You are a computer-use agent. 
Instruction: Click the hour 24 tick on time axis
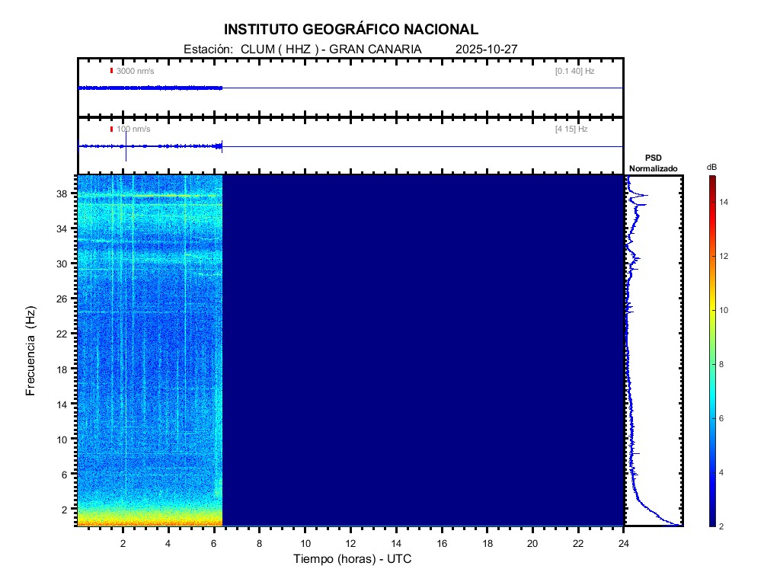click(623, 543)
